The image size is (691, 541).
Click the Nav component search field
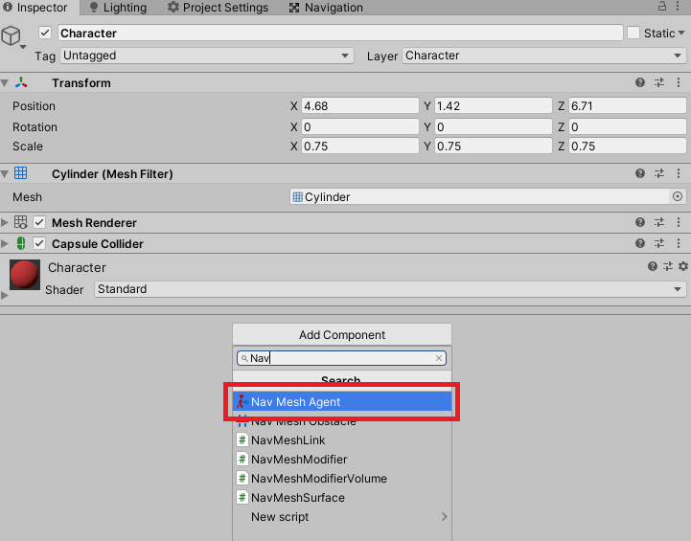point(341,358)
